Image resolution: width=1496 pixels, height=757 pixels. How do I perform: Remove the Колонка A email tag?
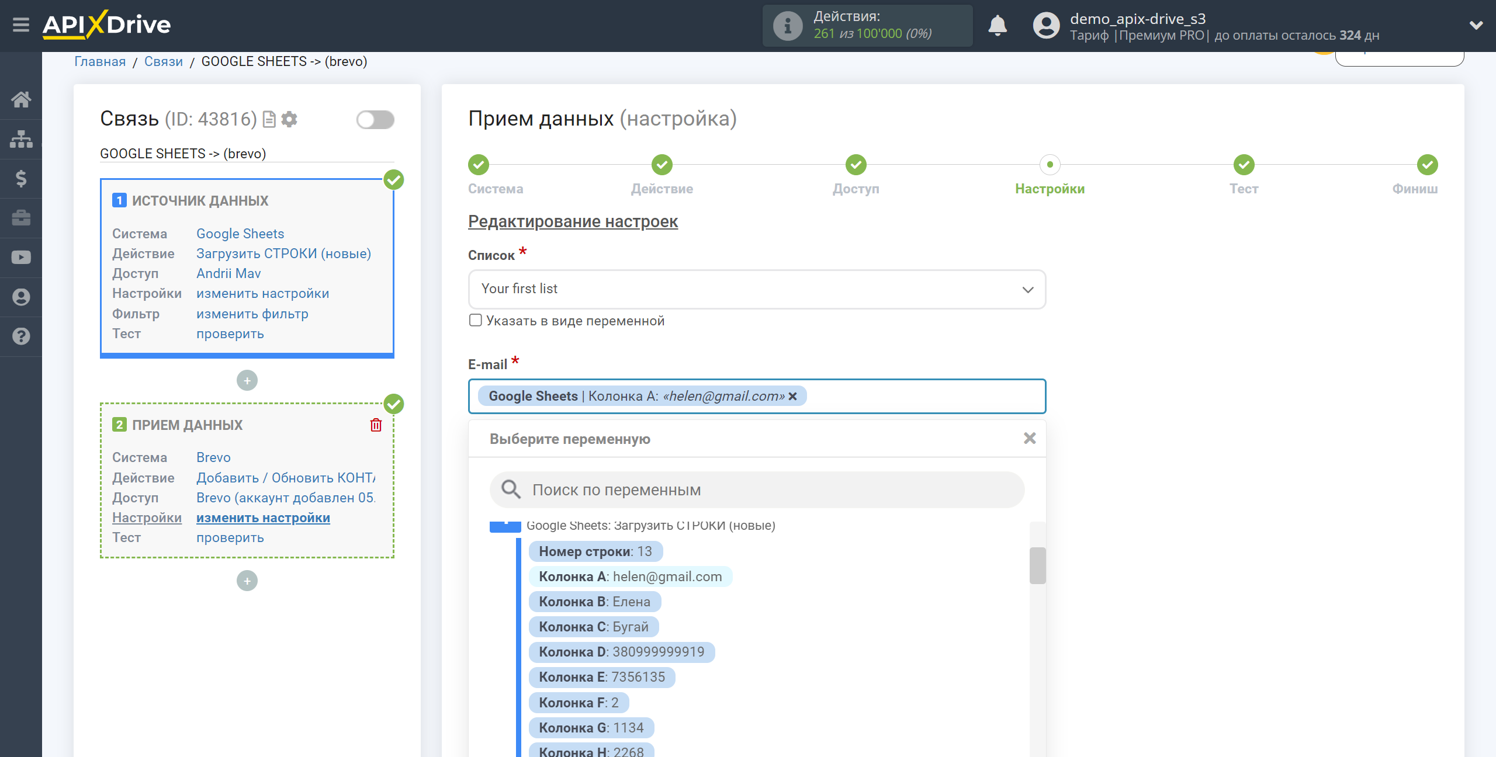tap(792, 396)
